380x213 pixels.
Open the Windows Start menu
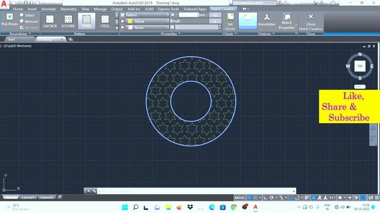pos(125,207)
